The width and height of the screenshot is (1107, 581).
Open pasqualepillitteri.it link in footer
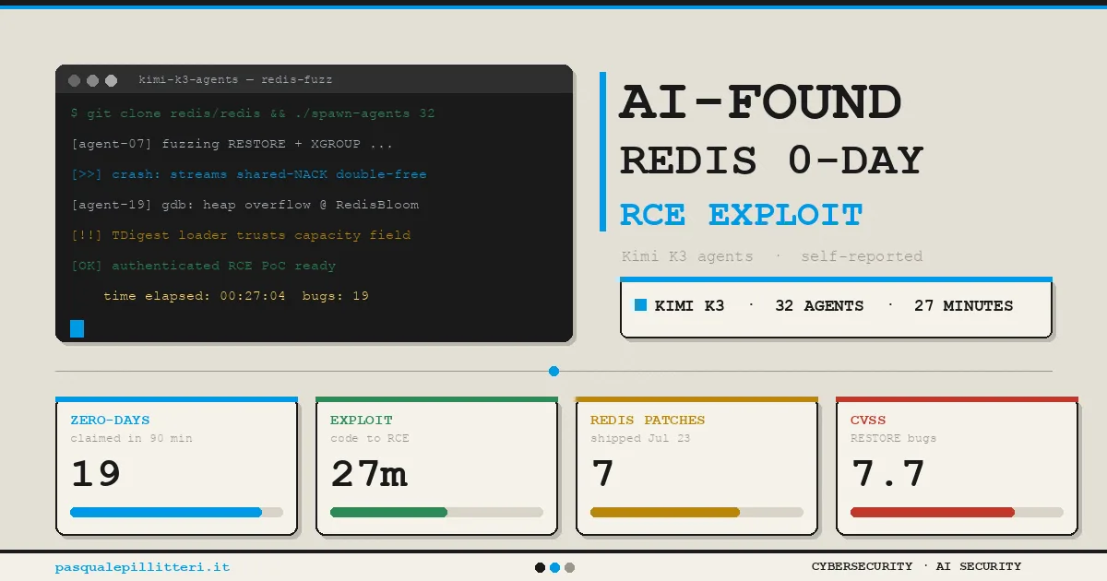pyautogui.click(x=142, y=567)
